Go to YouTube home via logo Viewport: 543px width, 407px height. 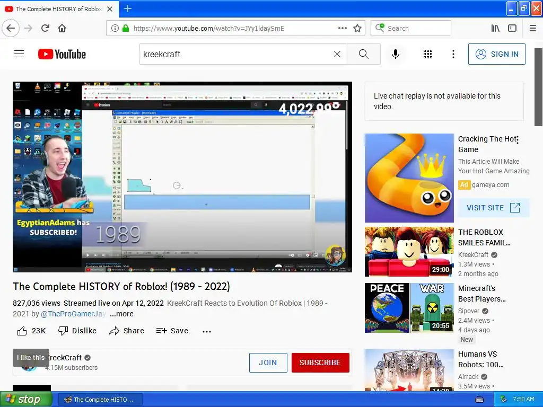[x=62, y=54]
